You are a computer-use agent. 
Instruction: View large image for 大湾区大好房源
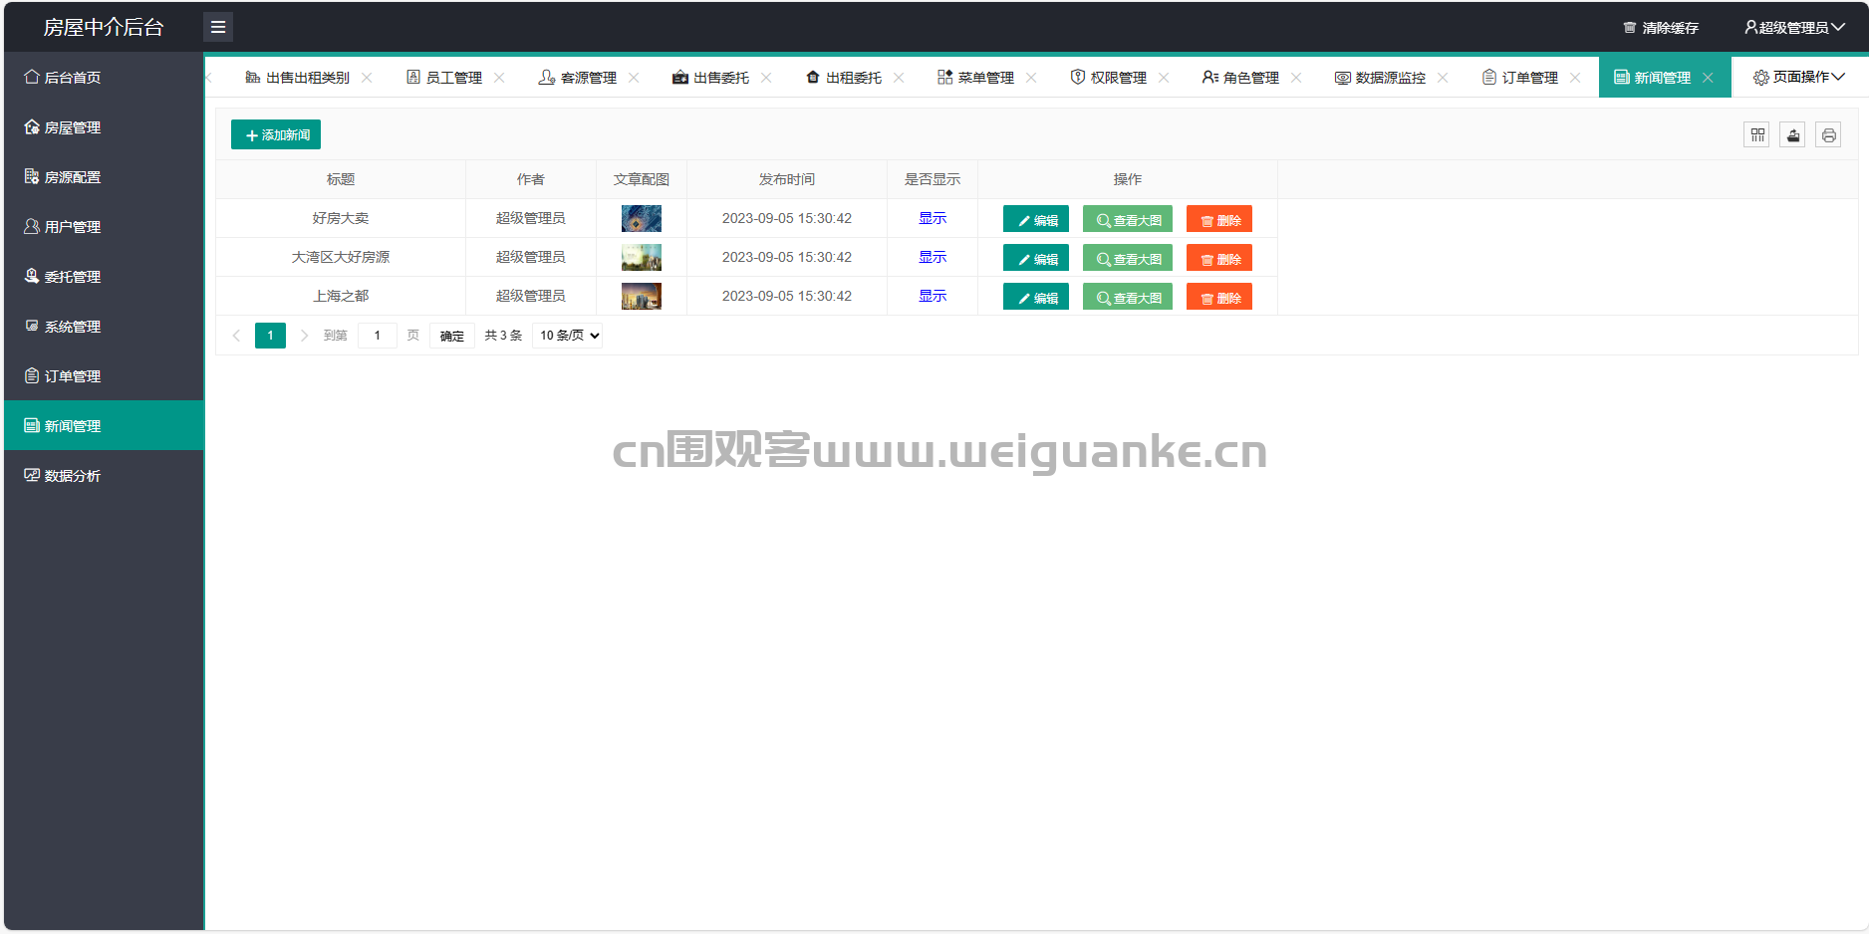pyautogui.click(x=1128, y=258)
